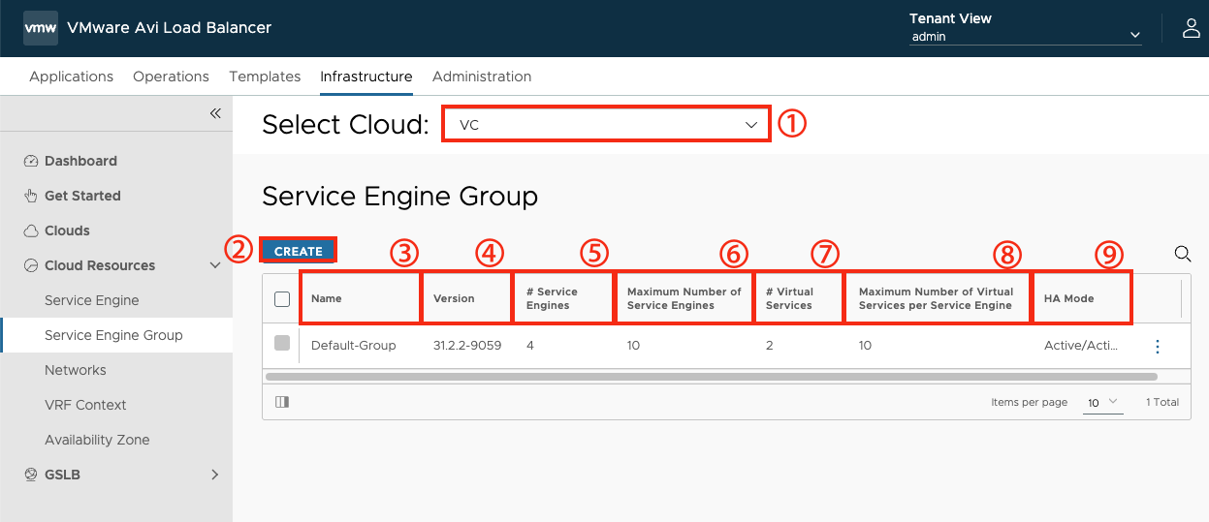Click # Virtual Services column header
1209x522 pixels.
[789, 298]
